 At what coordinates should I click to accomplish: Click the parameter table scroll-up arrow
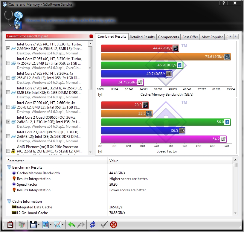click(235, 160)
